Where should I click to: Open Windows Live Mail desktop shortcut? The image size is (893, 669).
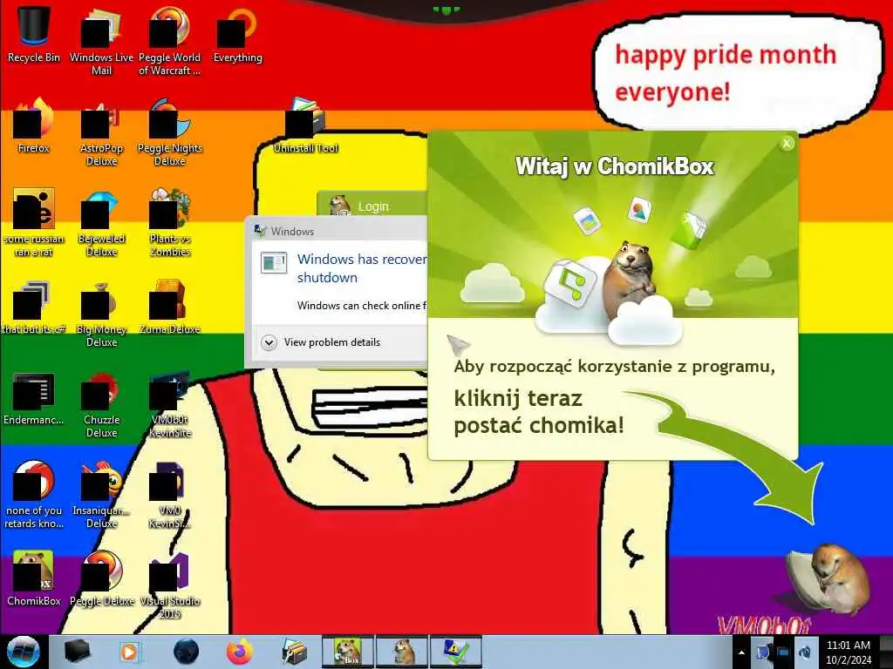point(101,40)
